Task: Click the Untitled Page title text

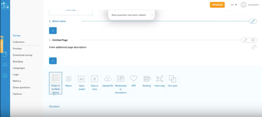Action: coord(60,40)
